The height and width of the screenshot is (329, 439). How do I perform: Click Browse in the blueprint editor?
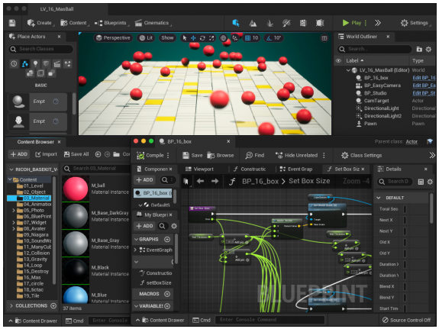tap(221, 156)
